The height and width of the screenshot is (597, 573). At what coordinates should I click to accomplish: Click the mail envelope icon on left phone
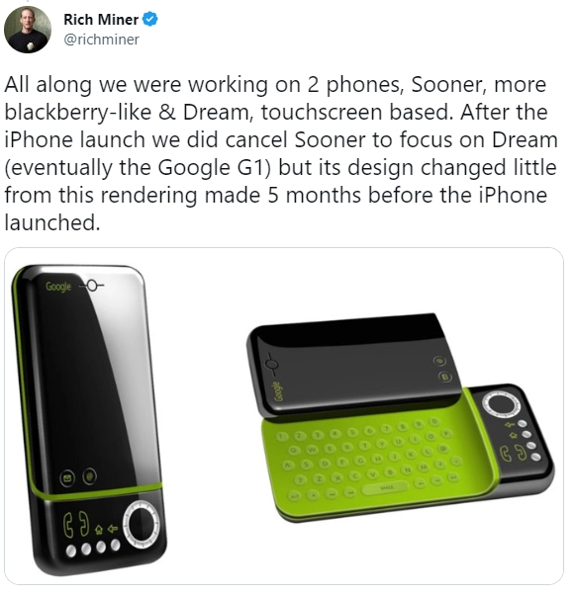[x=68, y=478]
